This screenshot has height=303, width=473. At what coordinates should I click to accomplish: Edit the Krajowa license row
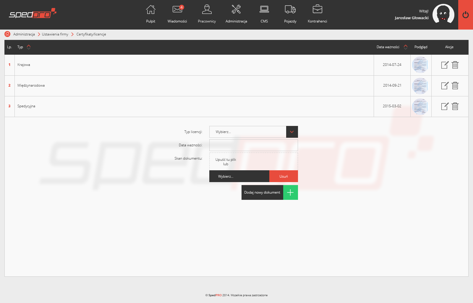[445, 65]
